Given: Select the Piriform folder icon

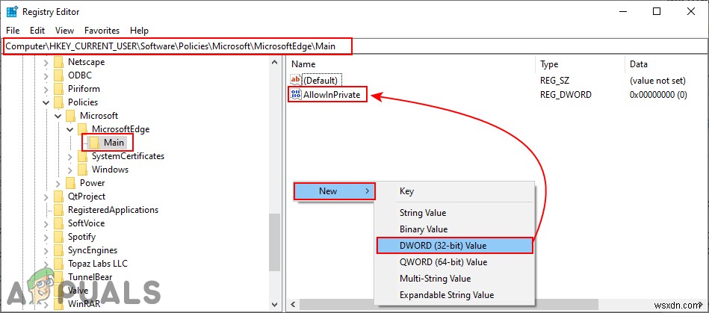Looking at the screenshot, I should (x=59, y=89).
